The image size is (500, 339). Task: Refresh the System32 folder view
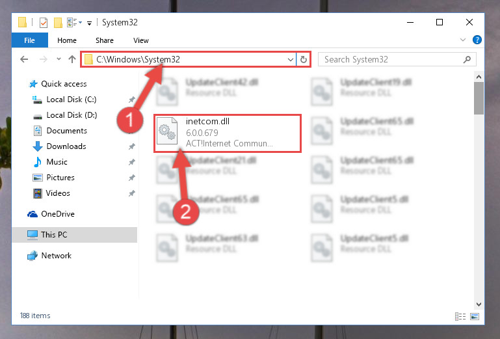[304, 59]
